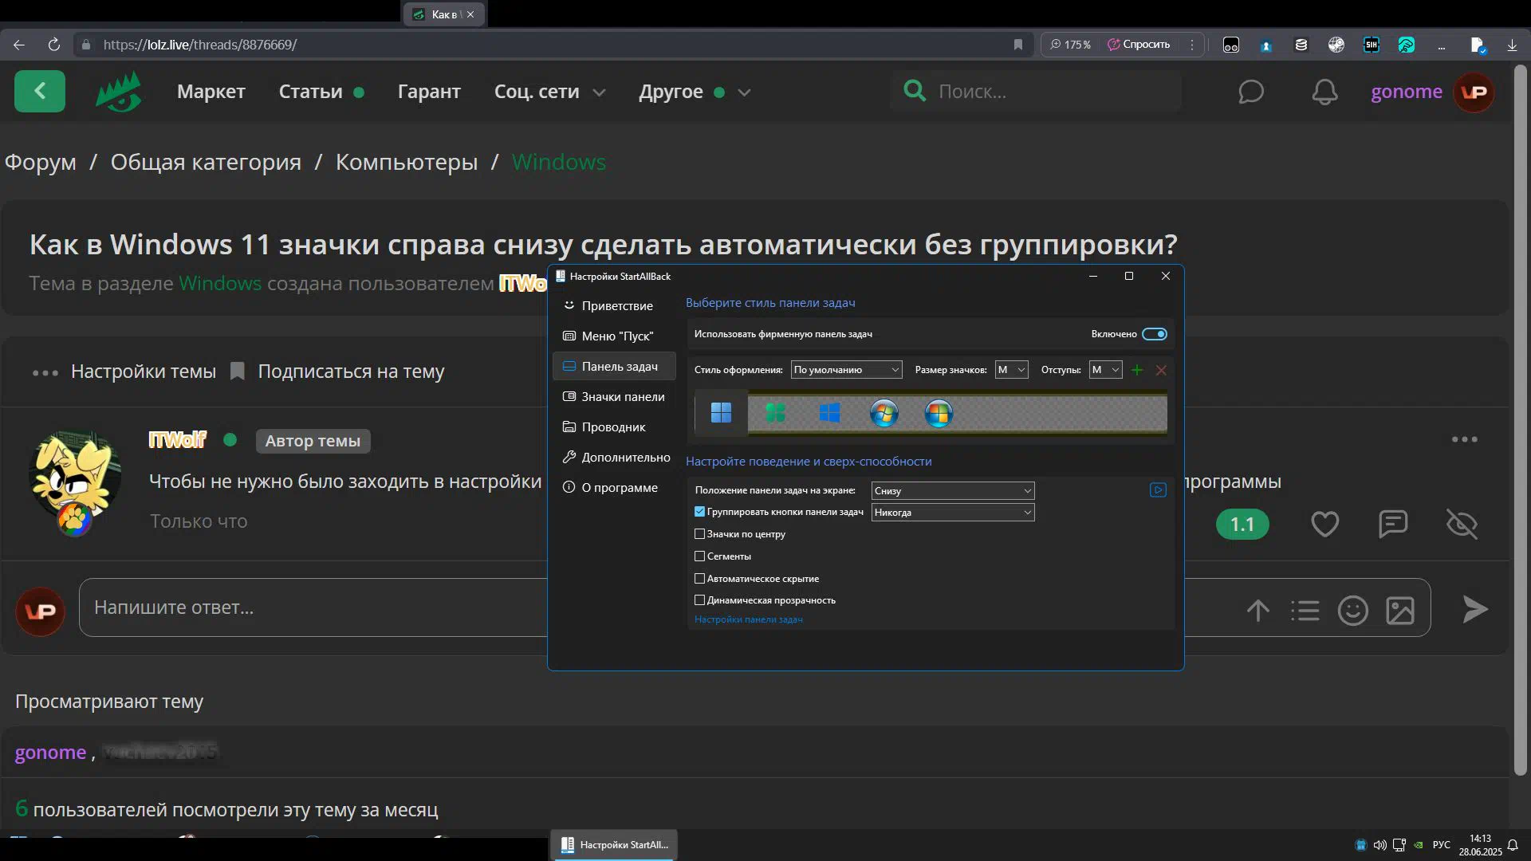Open the notifications bell in forum header
The width and height of the screenshot is (1531, 861).
[x=1324, y=92]
